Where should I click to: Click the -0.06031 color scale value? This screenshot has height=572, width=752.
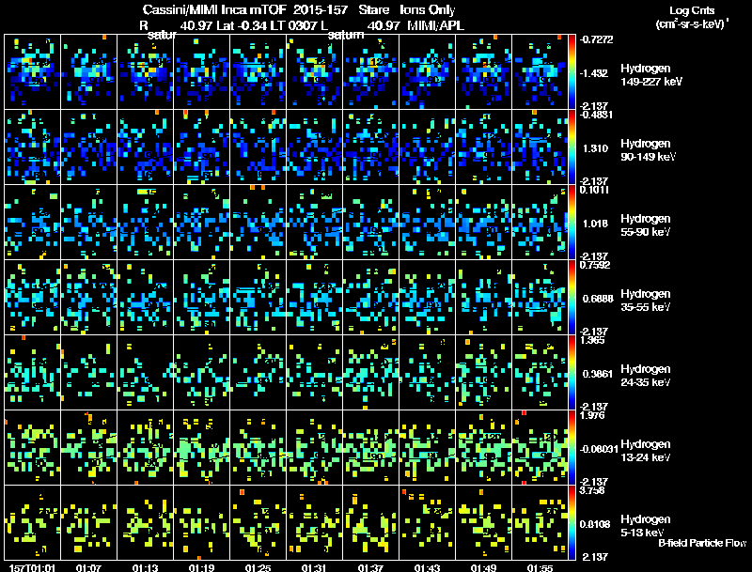599,449
